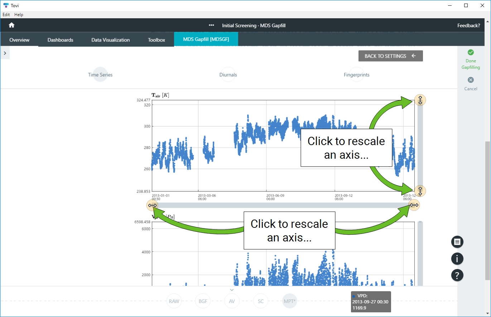
Task: Click the green Done Gapfilling checkmark
Action: click(x=471, y=52)
